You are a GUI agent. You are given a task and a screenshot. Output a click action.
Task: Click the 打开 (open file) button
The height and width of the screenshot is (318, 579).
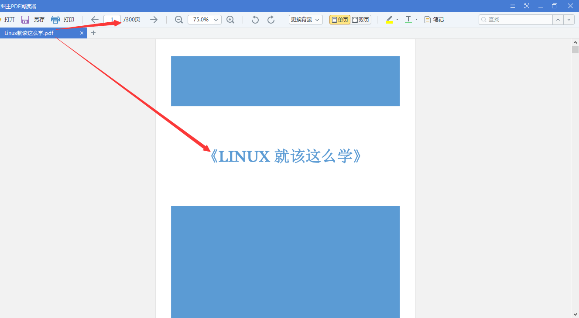(7, 20)
